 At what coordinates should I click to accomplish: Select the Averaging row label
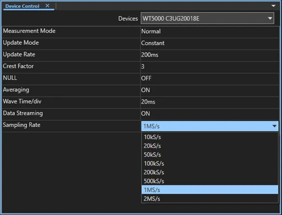(x=16, y=90)
